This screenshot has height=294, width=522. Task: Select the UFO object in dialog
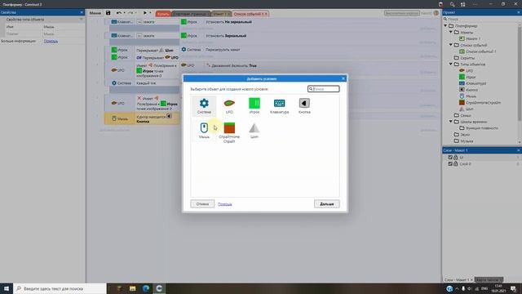(229, 106)
